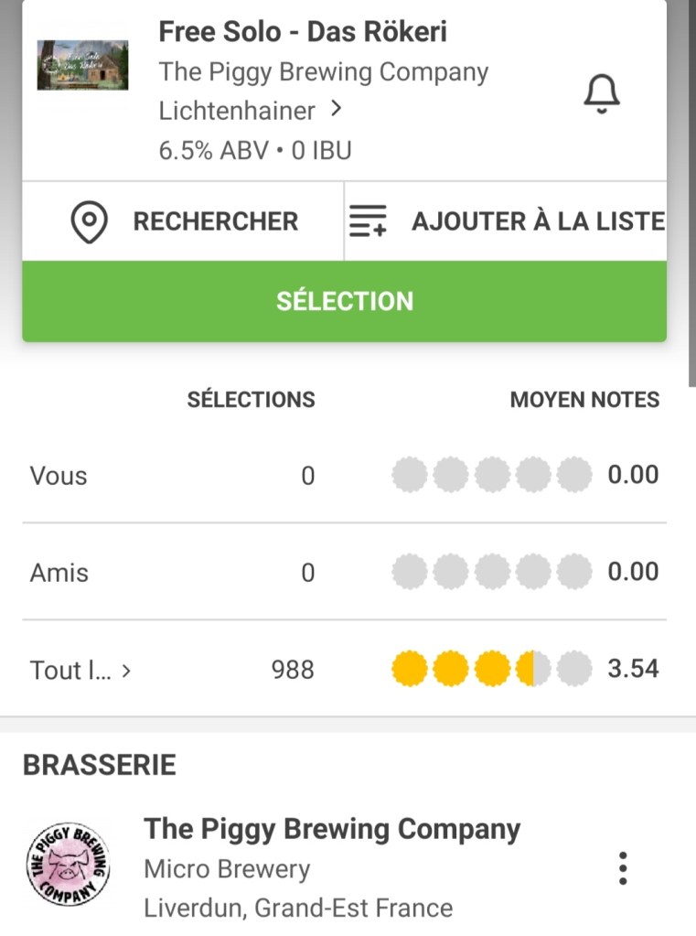Select the Lichtenhainer style link
The height and width of the screenshot is (936, 696).
click(x=237, y=111)
